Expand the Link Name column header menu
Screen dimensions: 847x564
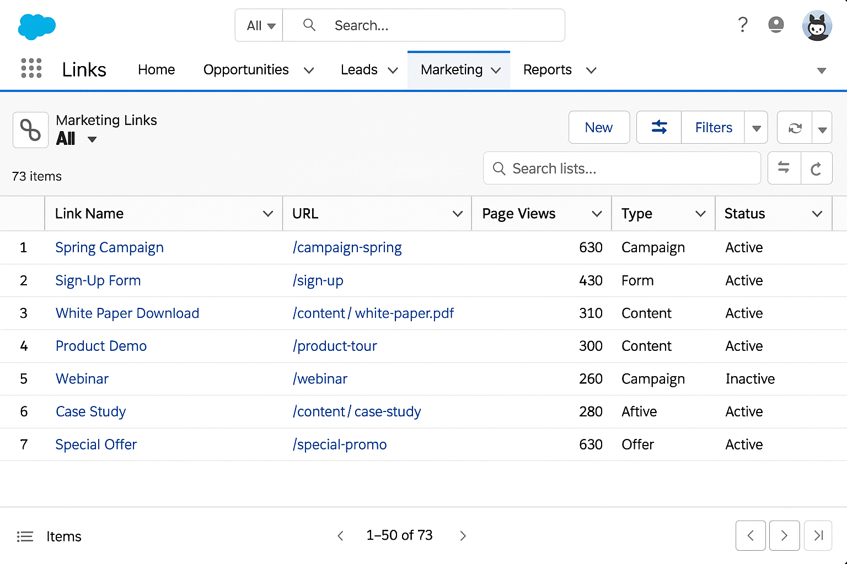click(x=268, y=213)
